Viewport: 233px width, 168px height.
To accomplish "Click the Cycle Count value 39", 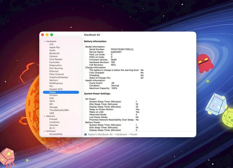I will click(x=113, y=83).
